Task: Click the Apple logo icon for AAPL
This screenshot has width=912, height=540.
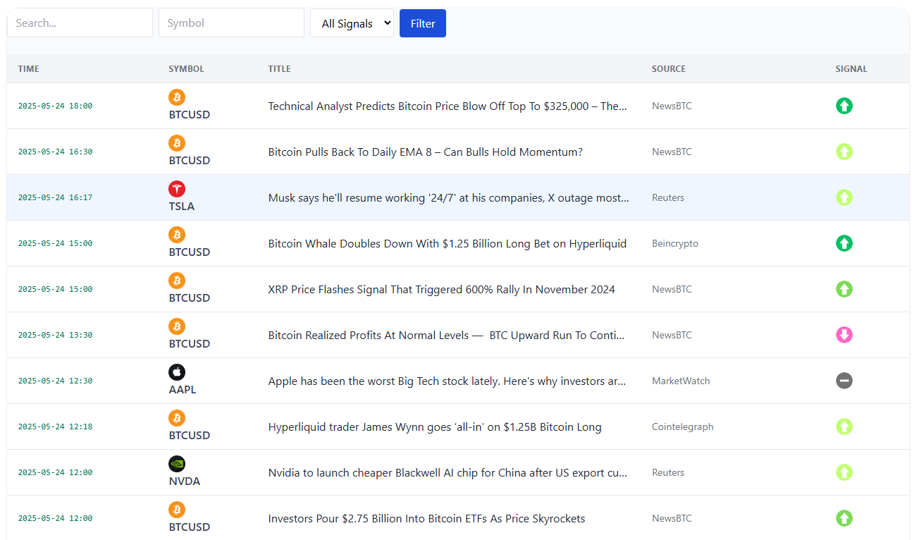Action: click(177, 372)
